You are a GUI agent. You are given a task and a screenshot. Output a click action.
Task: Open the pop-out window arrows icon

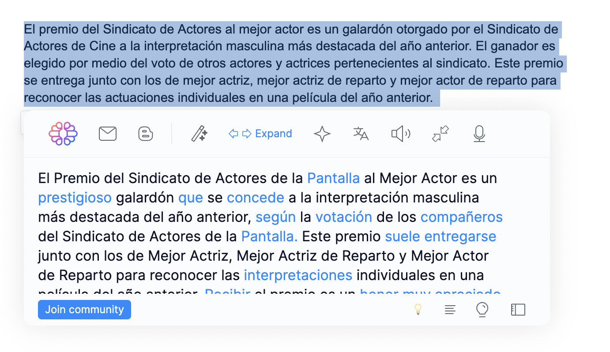pos(440,134)
